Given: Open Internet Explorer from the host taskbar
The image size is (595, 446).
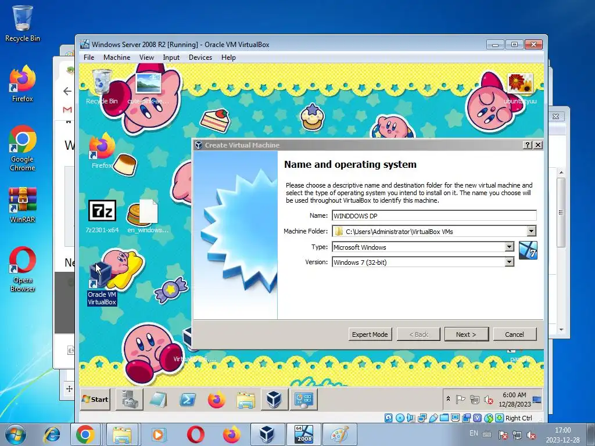Looking at the screenshot, I should (x=52, y=434).
